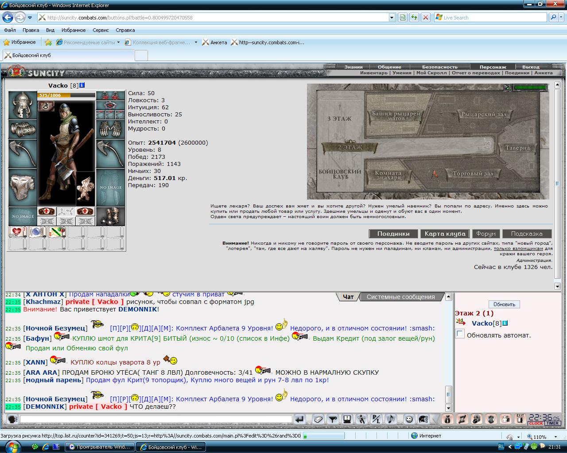567x453 pixels.
Task: Click the P/L icon in chat toolbar
Action: 376,419
